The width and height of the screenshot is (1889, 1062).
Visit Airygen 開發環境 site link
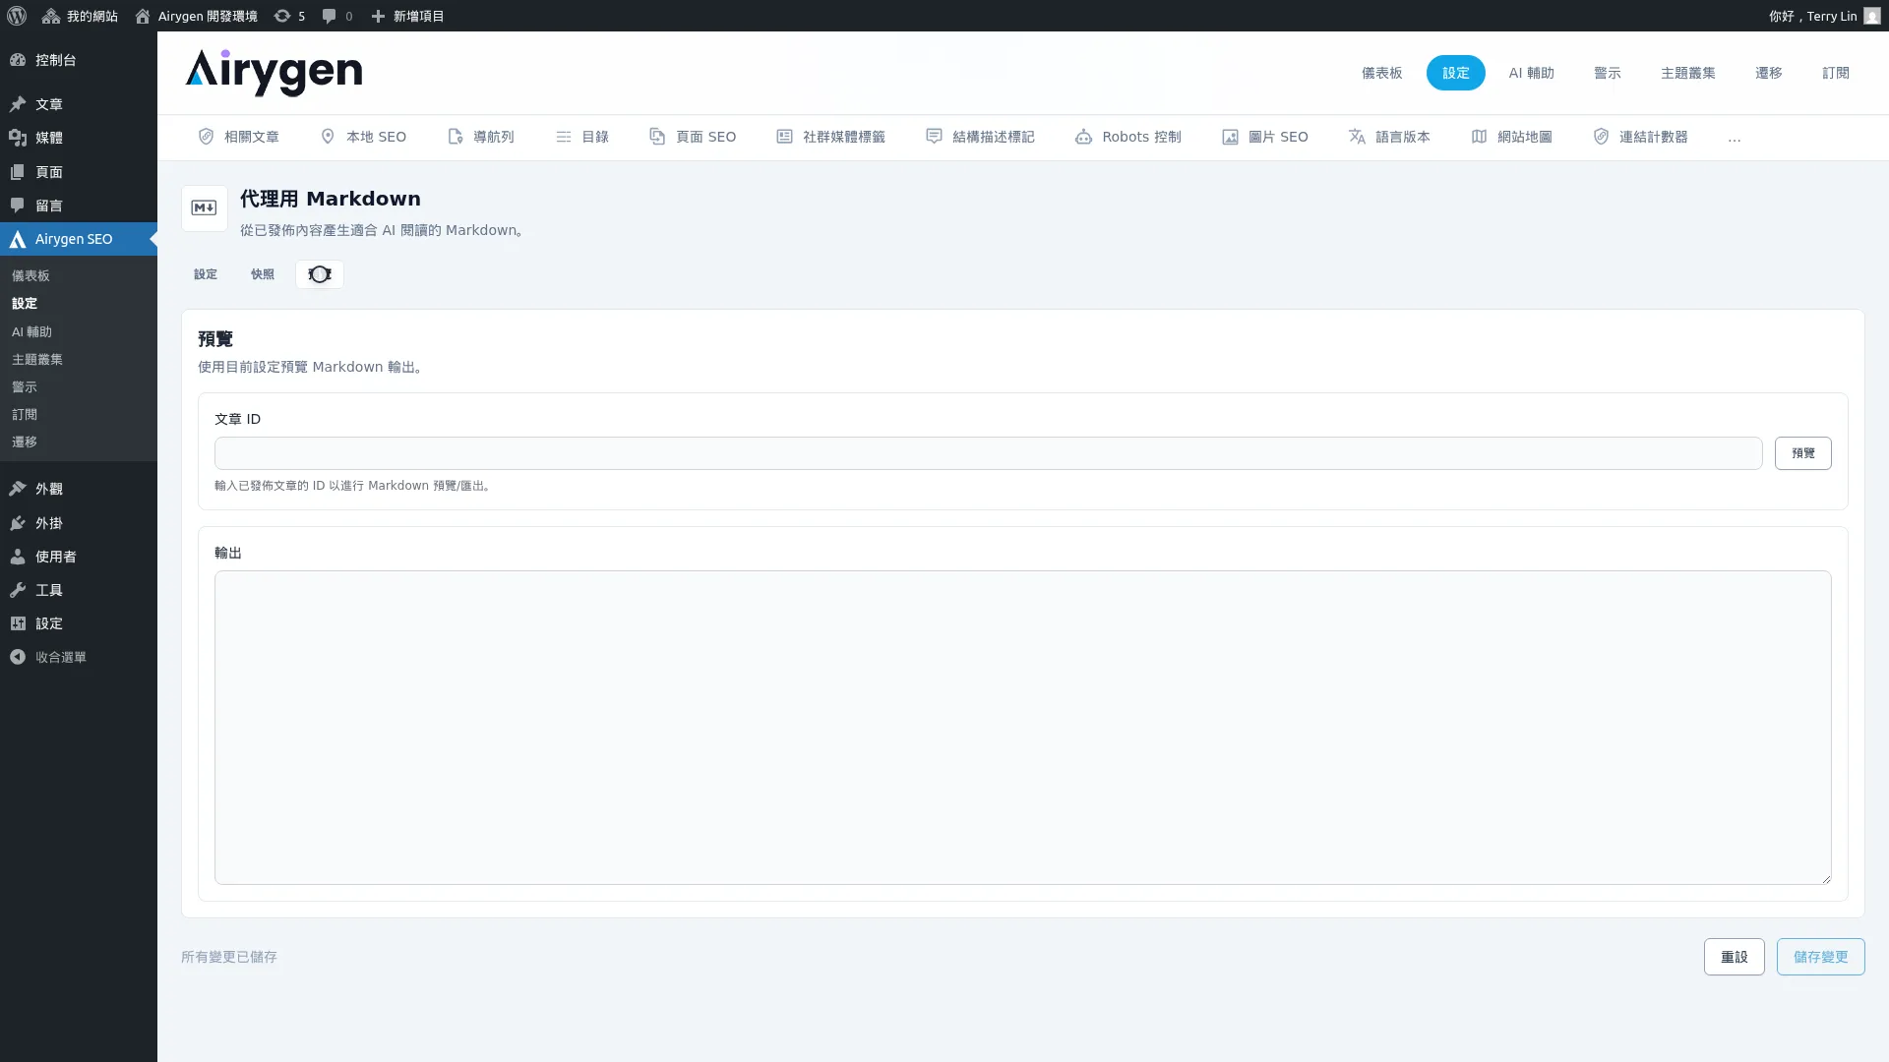tap(196, 16)
